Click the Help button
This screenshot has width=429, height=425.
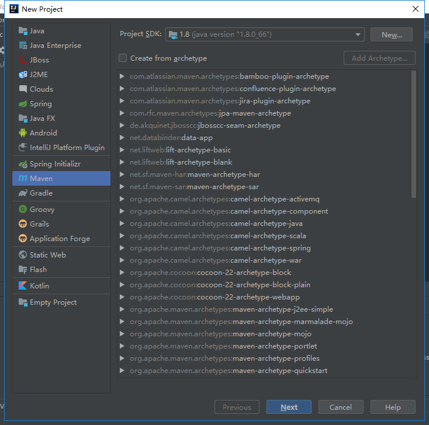[393, 407]
